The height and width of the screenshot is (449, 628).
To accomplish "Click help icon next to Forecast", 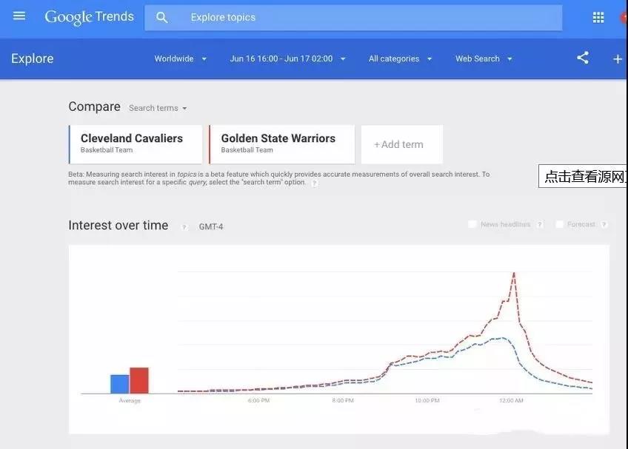I will (604, 225).
